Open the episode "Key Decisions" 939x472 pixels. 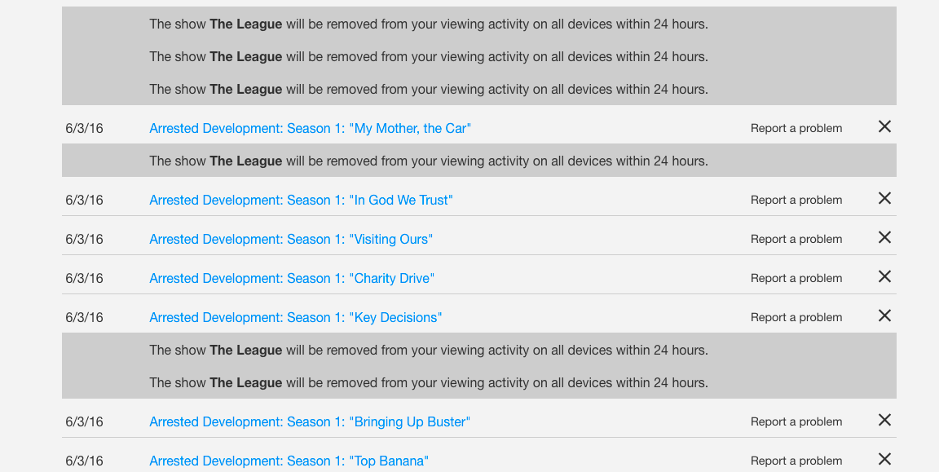click(x=296, y=317)
